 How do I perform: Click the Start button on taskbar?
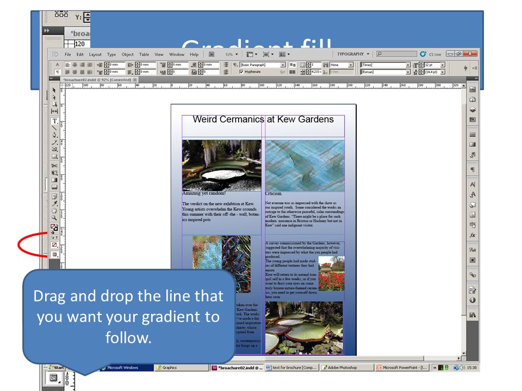pyautogui.click(x=57, y=368)
